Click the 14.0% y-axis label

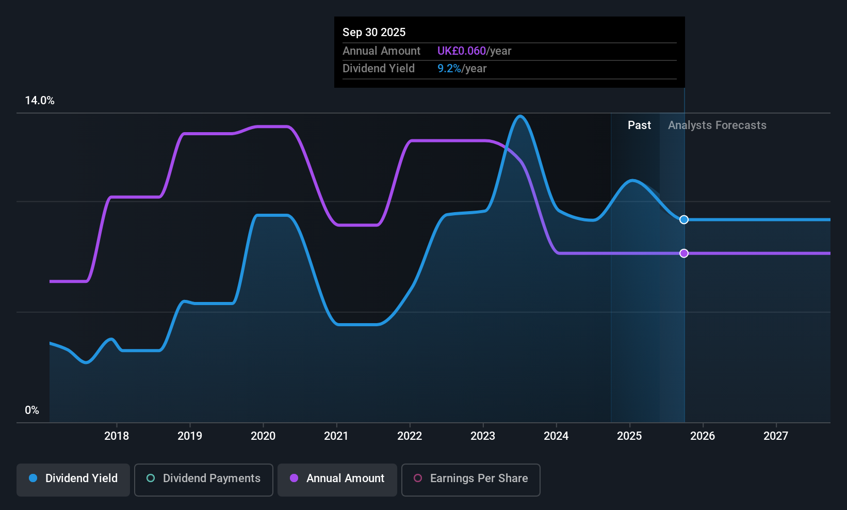(40, 101)
